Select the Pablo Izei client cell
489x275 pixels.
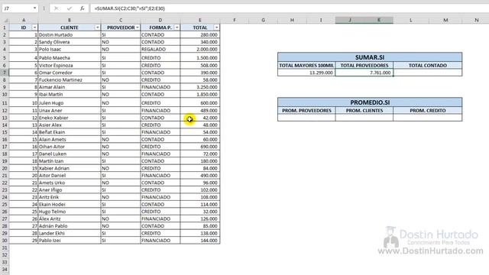(x=70, y=241)
